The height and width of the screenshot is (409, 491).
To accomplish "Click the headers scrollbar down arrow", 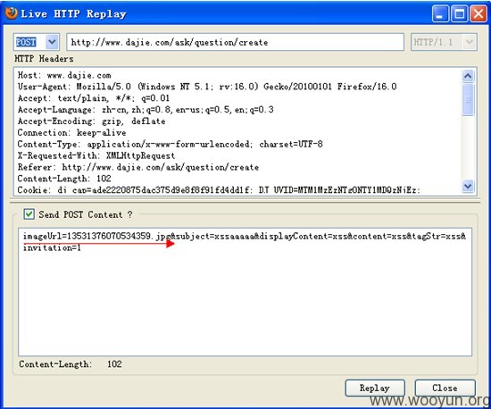I will [x=468, y=186].
